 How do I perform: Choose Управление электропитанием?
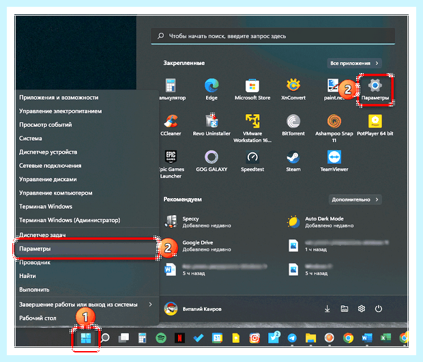(87, 111)
